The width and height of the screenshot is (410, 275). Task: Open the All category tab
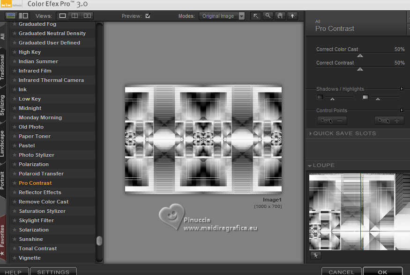pos(3,36)
